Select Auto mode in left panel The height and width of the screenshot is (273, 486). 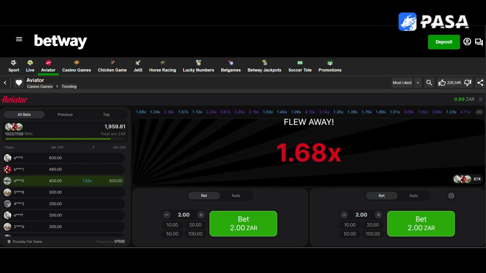click(236, 196)
